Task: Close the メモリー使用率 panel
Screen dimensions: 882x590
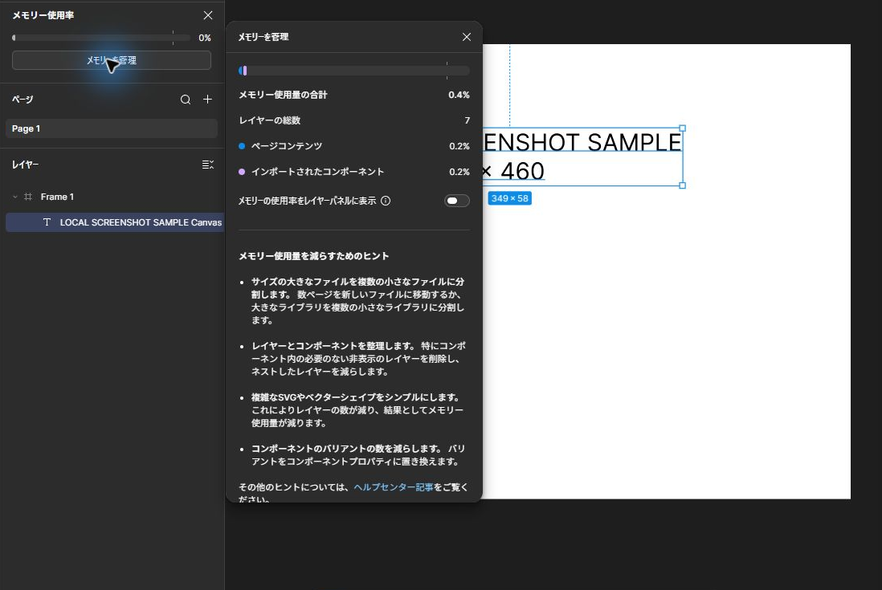Action: point(207,15)
